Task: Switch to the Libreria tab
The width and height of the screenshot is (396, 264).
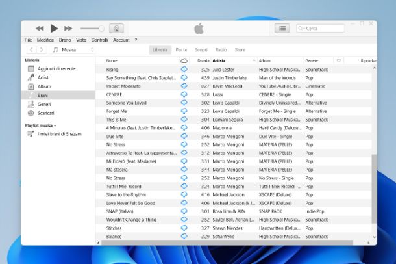Action: 160,50
